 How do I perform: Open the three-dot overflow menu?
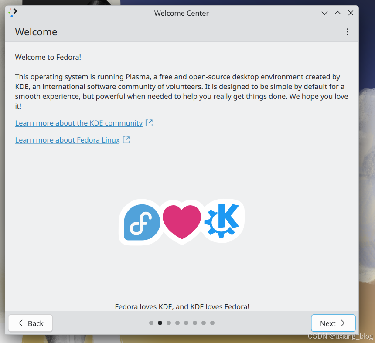(347, 32)
